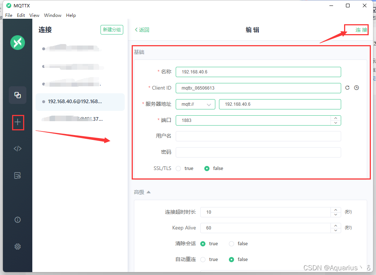Open the Window menu
The width and height of the screenshot is (376, 275).
53,15
